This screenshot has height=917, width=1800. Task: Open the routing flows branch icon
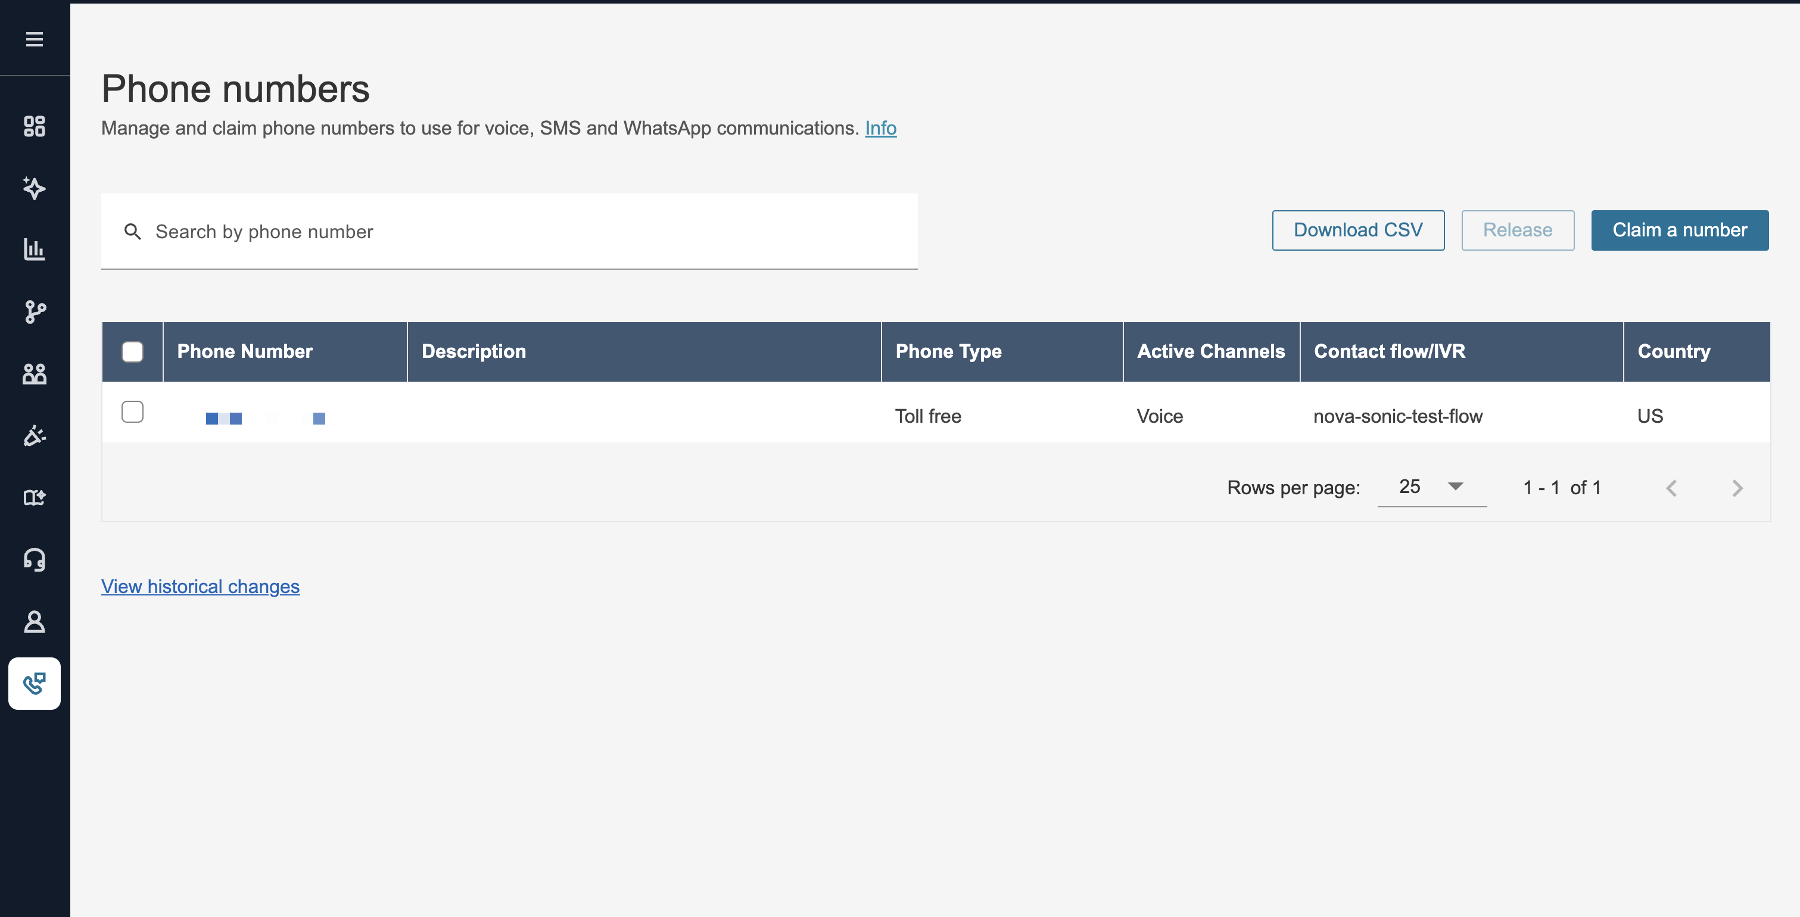tap(34, 311)
